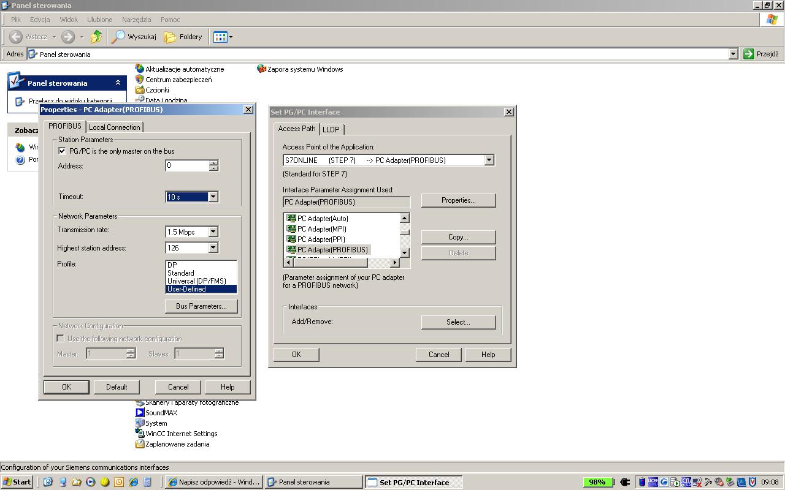The image size is (785, 490).
Task: Open the Czcionki folder icon
Action: pos(139,90)
